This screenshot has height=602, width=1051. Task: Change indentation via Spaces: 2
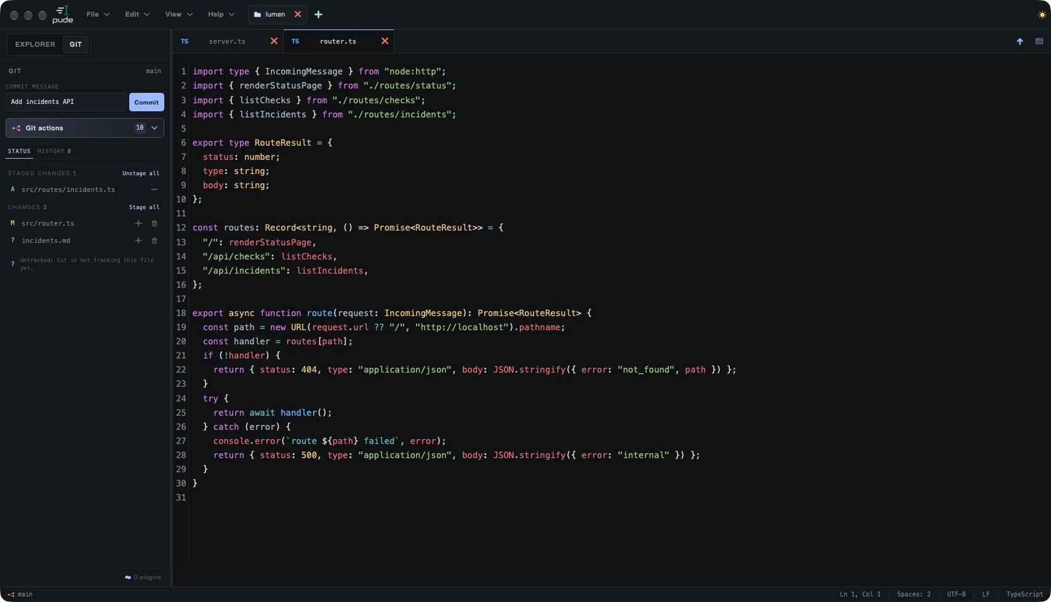click(x=914, y=595)
